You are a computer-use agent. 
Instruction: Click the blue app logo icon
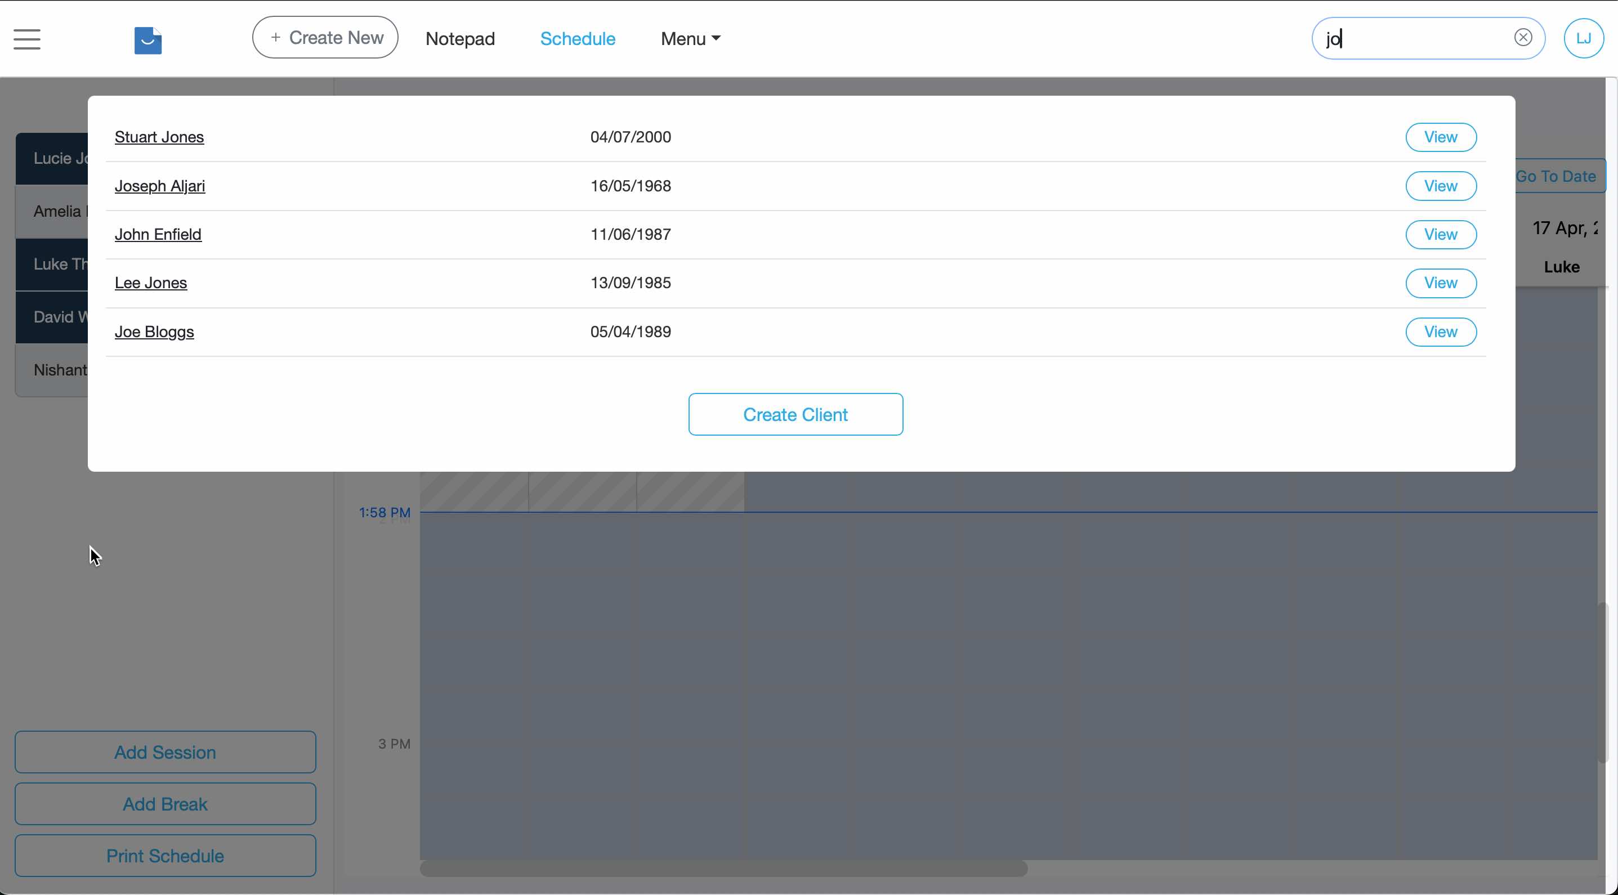148,40
